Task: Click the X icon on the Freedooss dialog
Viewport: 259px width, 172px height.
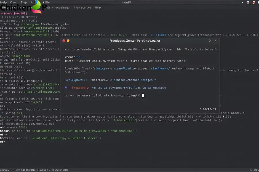Action: [216, 41]
